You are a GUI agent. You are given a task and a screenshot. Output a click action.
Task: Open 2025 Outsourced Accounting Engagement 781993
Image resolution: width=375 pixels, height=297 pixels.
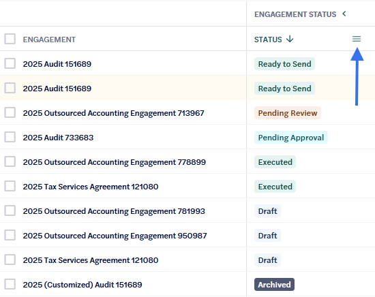click(114, 211)
